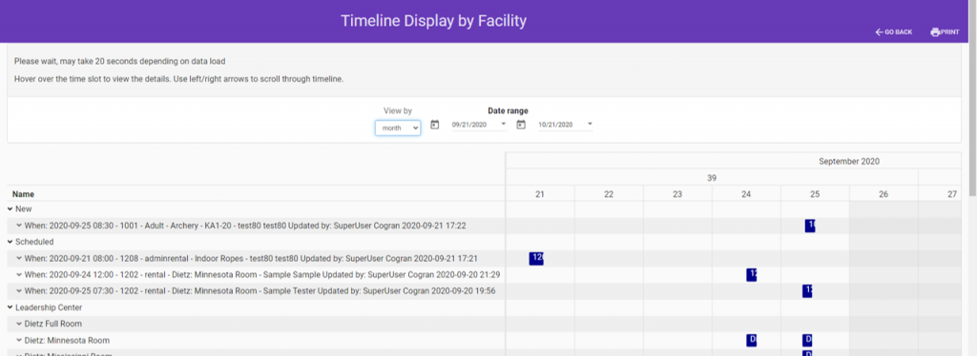The width and height of the screenshot is (977, 356).
Task: Click the day 21 column header
Action: click(540, 194)
